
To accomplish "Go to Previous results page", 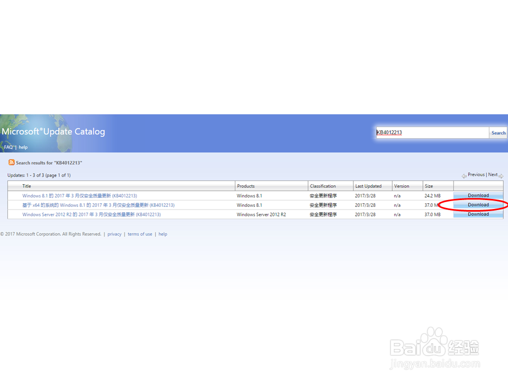I will tap(476, 174).
